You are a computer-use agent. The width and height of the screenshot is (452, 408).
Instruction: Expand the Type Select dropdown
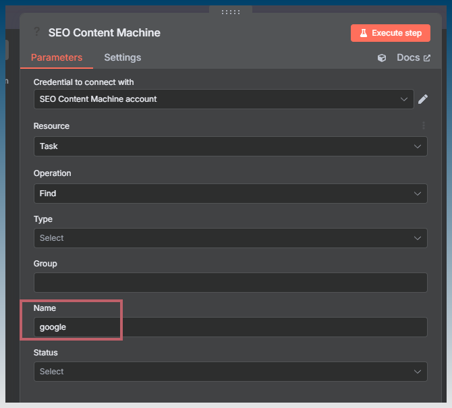[x=231, y=238]
